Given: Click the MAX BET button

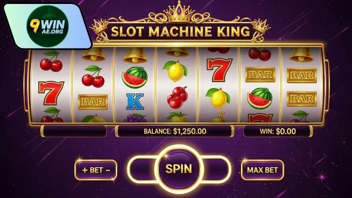Looking at the screenshot, I should coord(262,170).
